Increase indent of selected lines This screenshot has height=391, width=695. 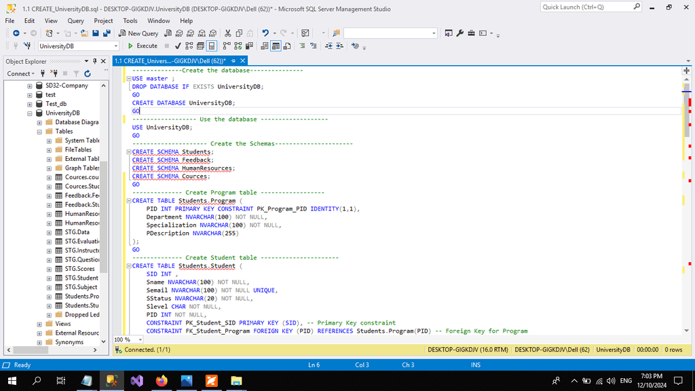point(339,46)
